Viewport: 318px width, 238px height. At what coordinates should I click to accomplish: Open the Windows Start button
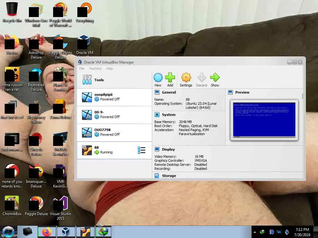click(8, 232)
